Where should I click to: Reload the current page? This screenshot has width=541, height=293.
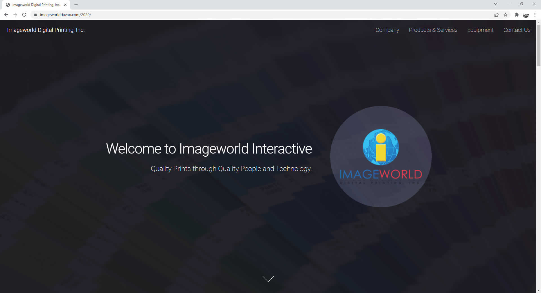coord(24,15)
